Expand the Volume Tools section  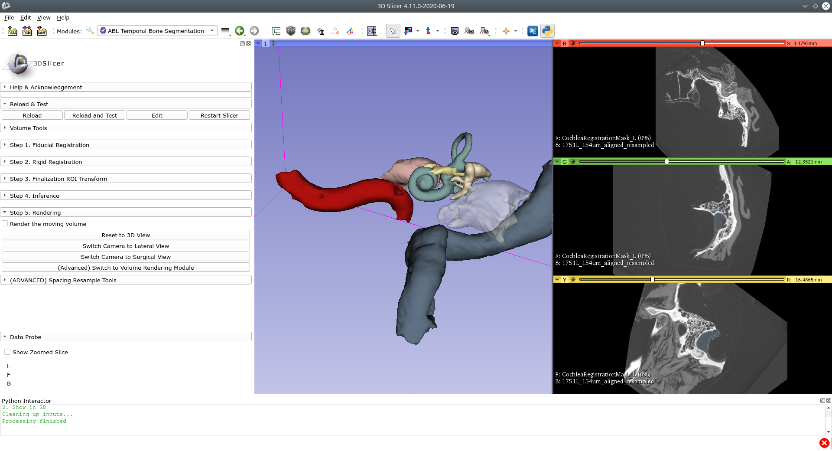point(126,128)
